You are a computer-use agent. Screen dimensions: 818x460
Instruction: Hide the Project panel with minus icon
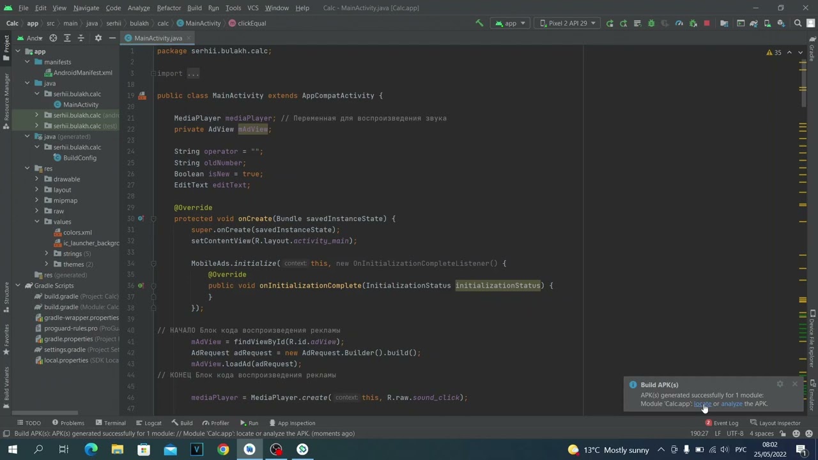(112, 38)
